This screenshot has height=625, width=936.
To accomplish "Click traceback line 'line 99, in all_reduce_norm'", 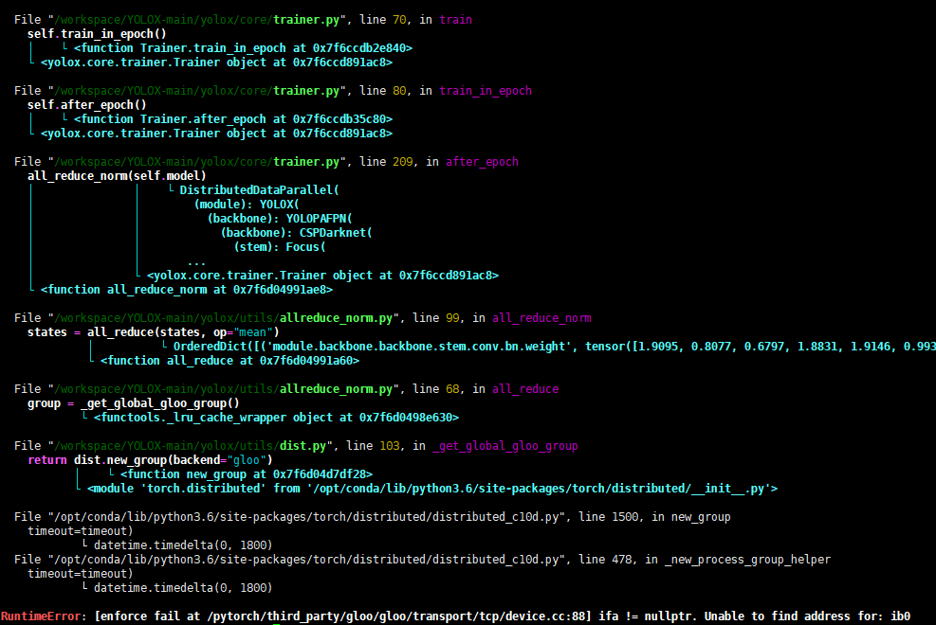I will 303,318.
